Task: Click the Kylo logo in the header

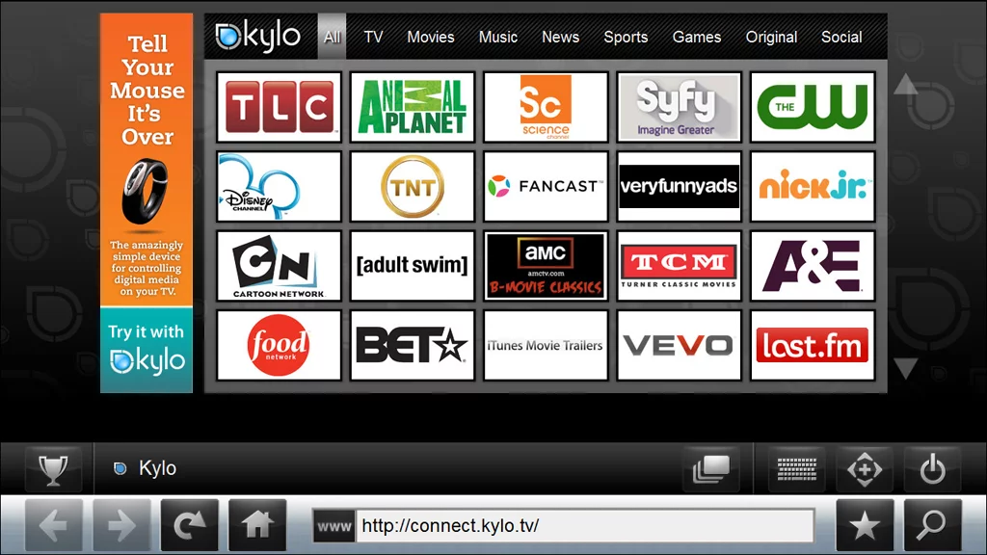Action: pyautogui.click(x=258, y=37)
